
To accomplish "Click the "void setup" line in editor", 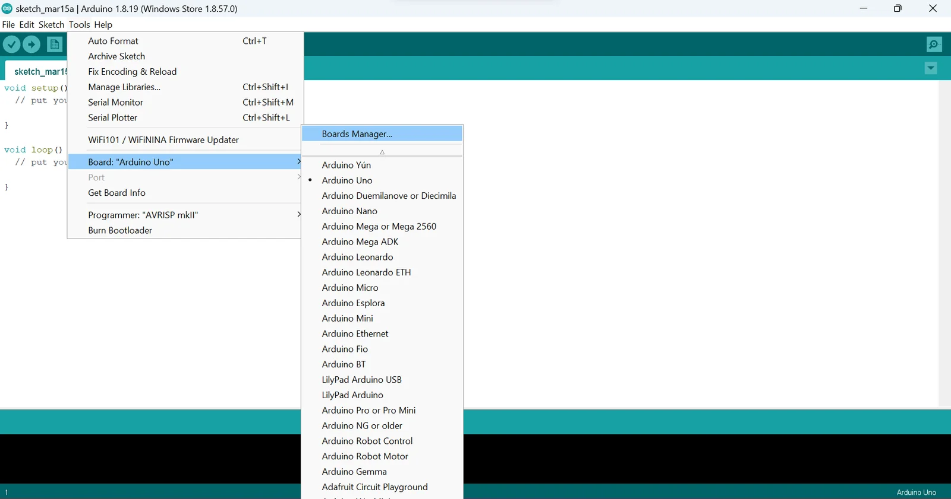I will (36, 88).
